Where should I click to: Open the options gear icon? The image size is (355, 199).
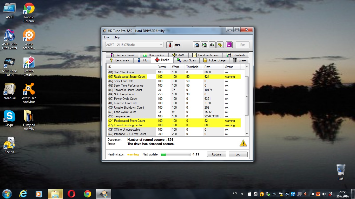(220, 45)
